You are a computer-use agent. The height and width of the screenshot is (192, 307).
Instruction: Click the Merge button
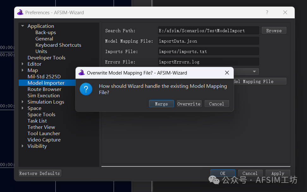[x=161, y=104]
